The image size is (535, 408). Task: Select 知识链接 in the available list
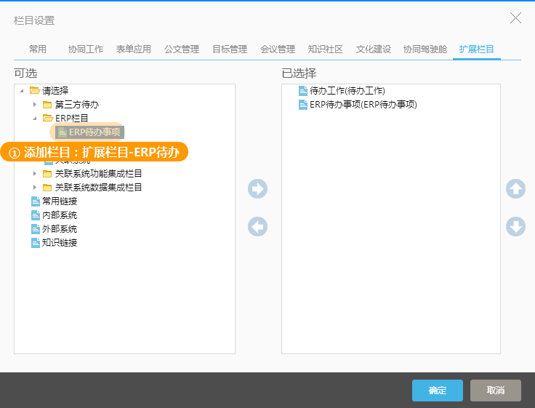59,243
